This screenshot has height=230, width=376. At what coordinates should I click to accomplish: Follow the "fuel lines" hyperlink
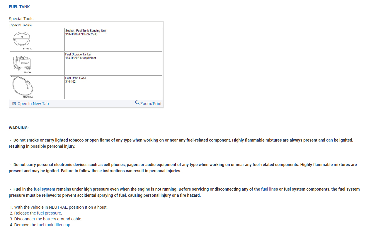pos(269,189)
